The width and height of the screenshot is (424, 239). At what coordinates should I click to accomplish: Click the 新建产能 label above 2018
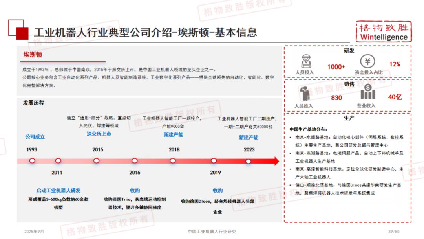(174, 135)
